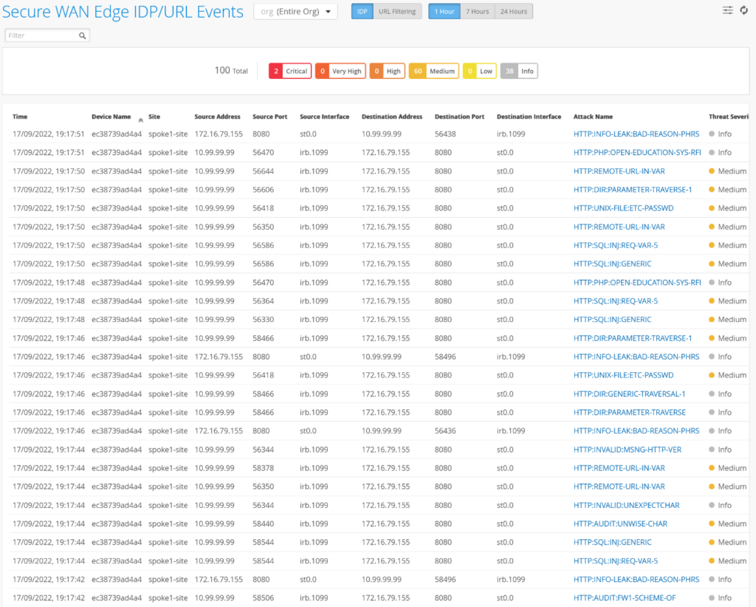Open table settings sliders icon
The height and width of the screenshot is (607, 756).
pos(727,10)
